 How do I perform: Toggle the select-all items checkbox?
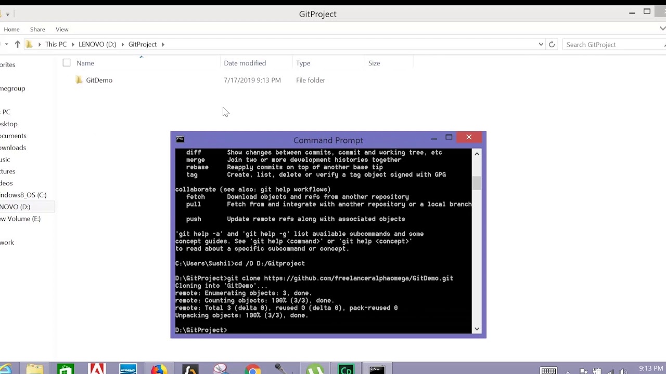67,63
